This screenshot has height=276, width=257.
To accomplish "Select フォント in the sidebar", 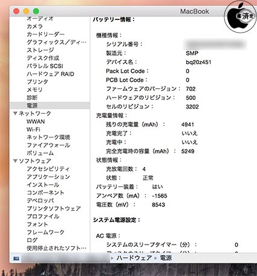I will 37,225.
